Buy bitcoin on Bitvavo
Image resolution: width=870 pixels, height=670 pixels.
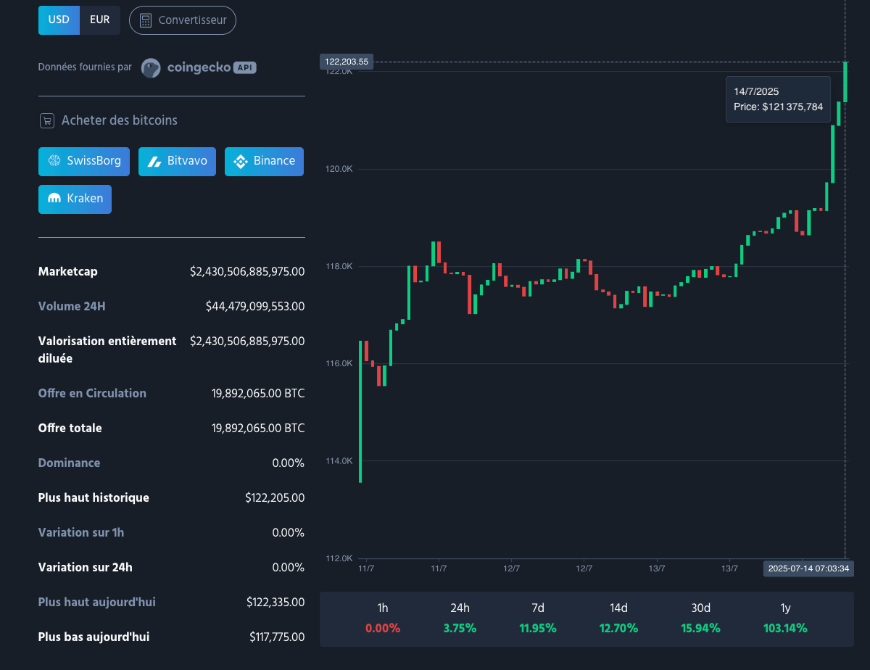tap(177, 161)
